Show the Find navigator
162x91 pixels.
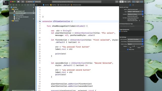point(19,5)
